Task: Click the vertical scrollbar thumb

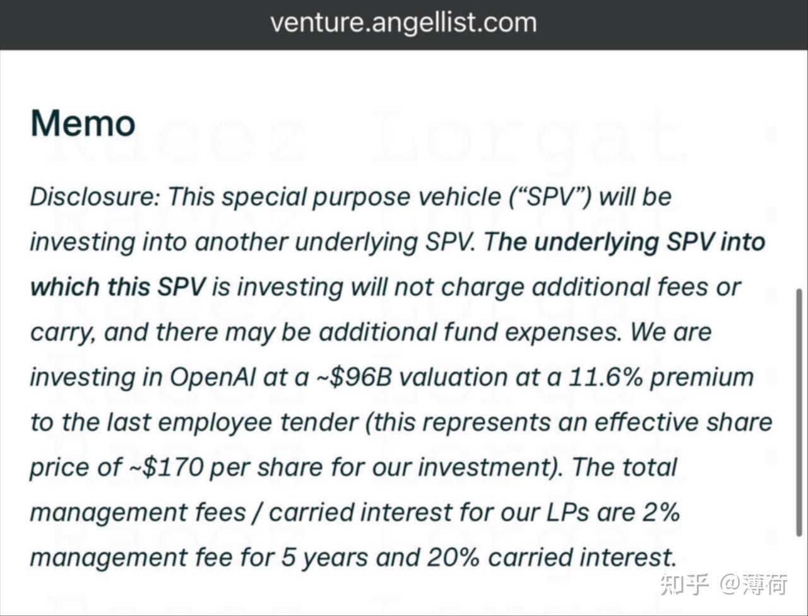Action: (x=799, y=413)
